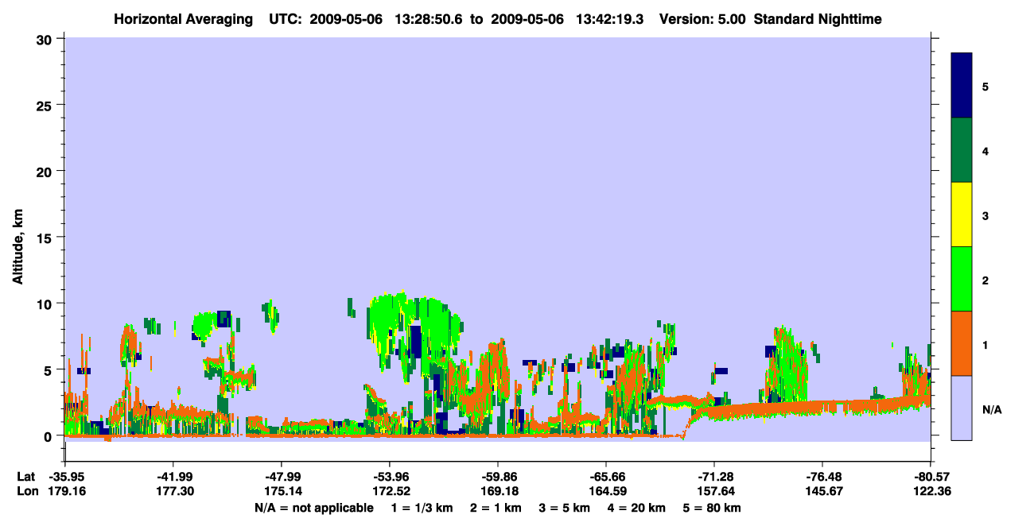Click the lavender N/A colorbar segment
1034x530 pixels.
[x=962, y=408]
